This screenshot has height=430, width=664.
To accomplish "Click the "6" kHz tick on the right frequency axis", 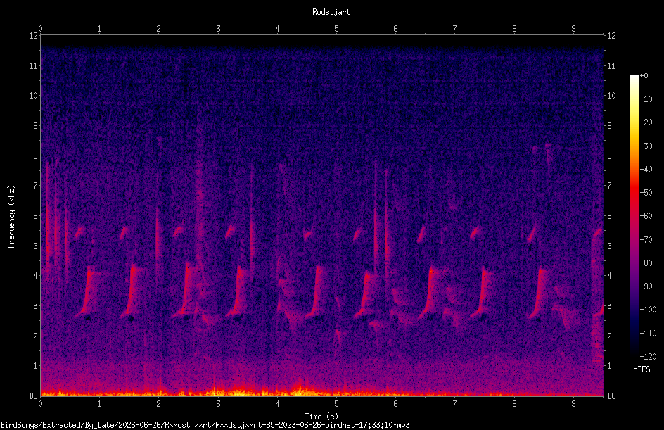I will pyautogui.click(x=609, y=215).
